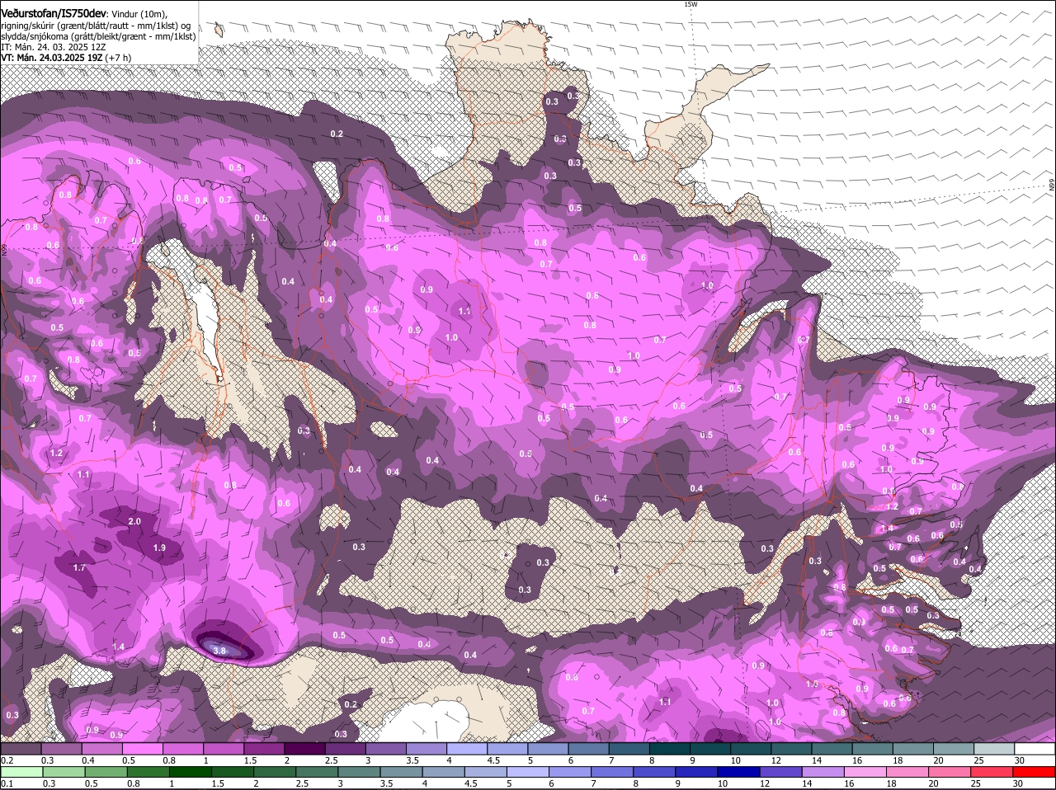The width and height of the screenshot is (1056, 790).
Task: Pick the darkest purple 2–2.5 legend swatch
Action: [304, 749]
